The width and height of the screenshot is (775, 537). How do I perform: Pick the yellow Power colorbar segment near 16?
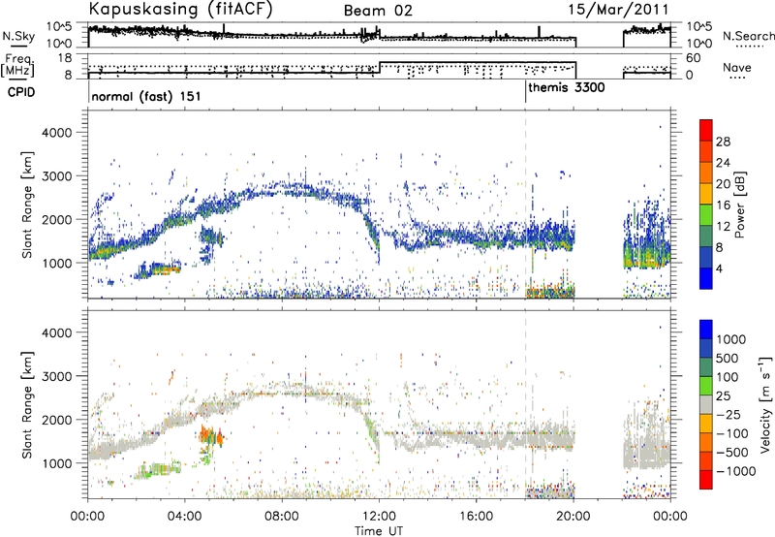tap(706, 194)
